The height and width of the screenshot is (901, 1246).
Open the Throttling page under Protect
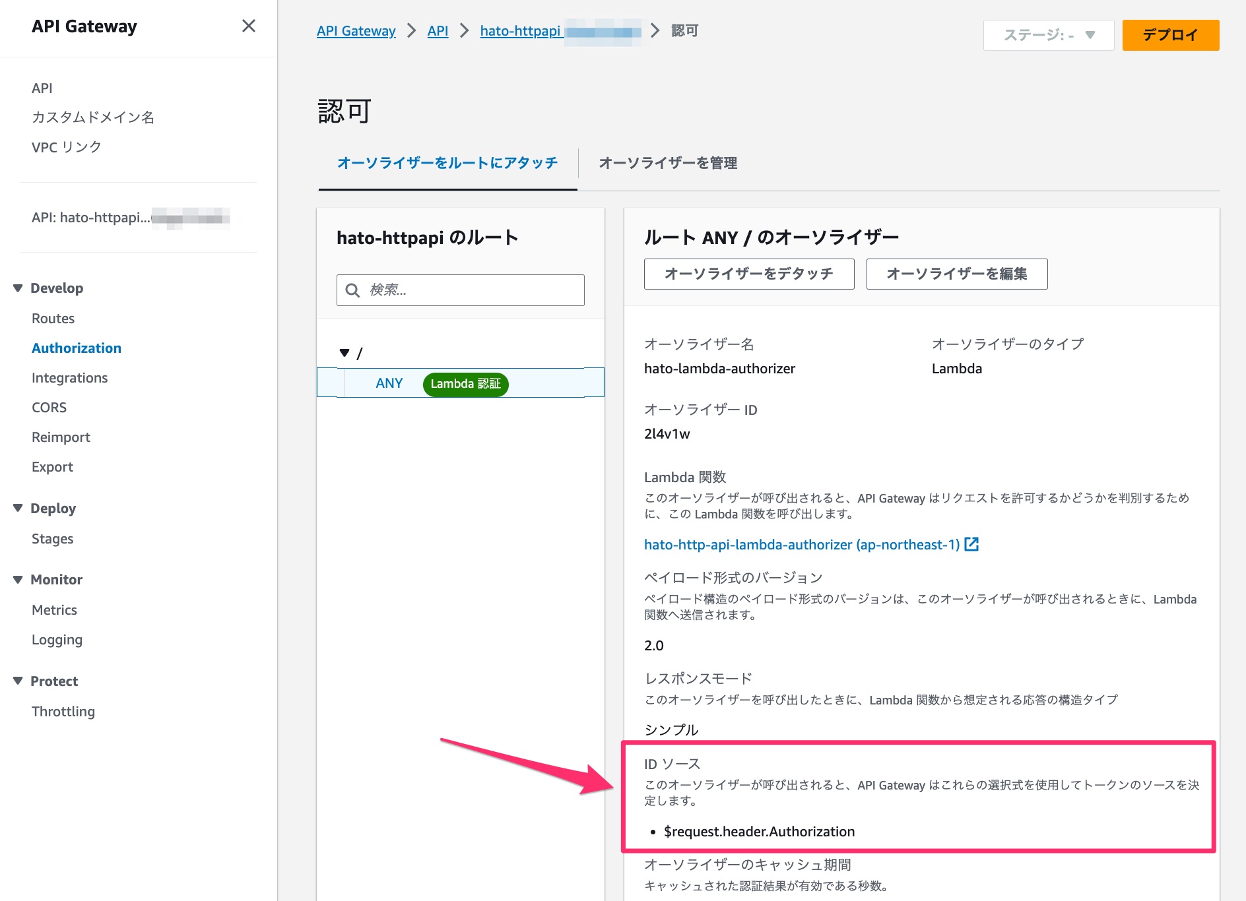click(x=63, y=711)
